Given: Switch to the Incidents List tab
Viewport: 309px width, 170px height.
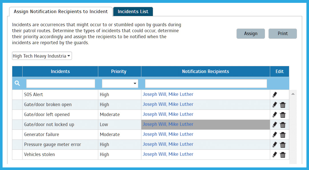Looking at the screenshot, I should click(133, 12).
